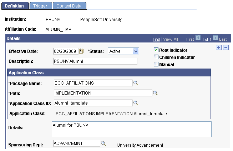Open the Effective Date calendar picker

click(x=81, y=51)
